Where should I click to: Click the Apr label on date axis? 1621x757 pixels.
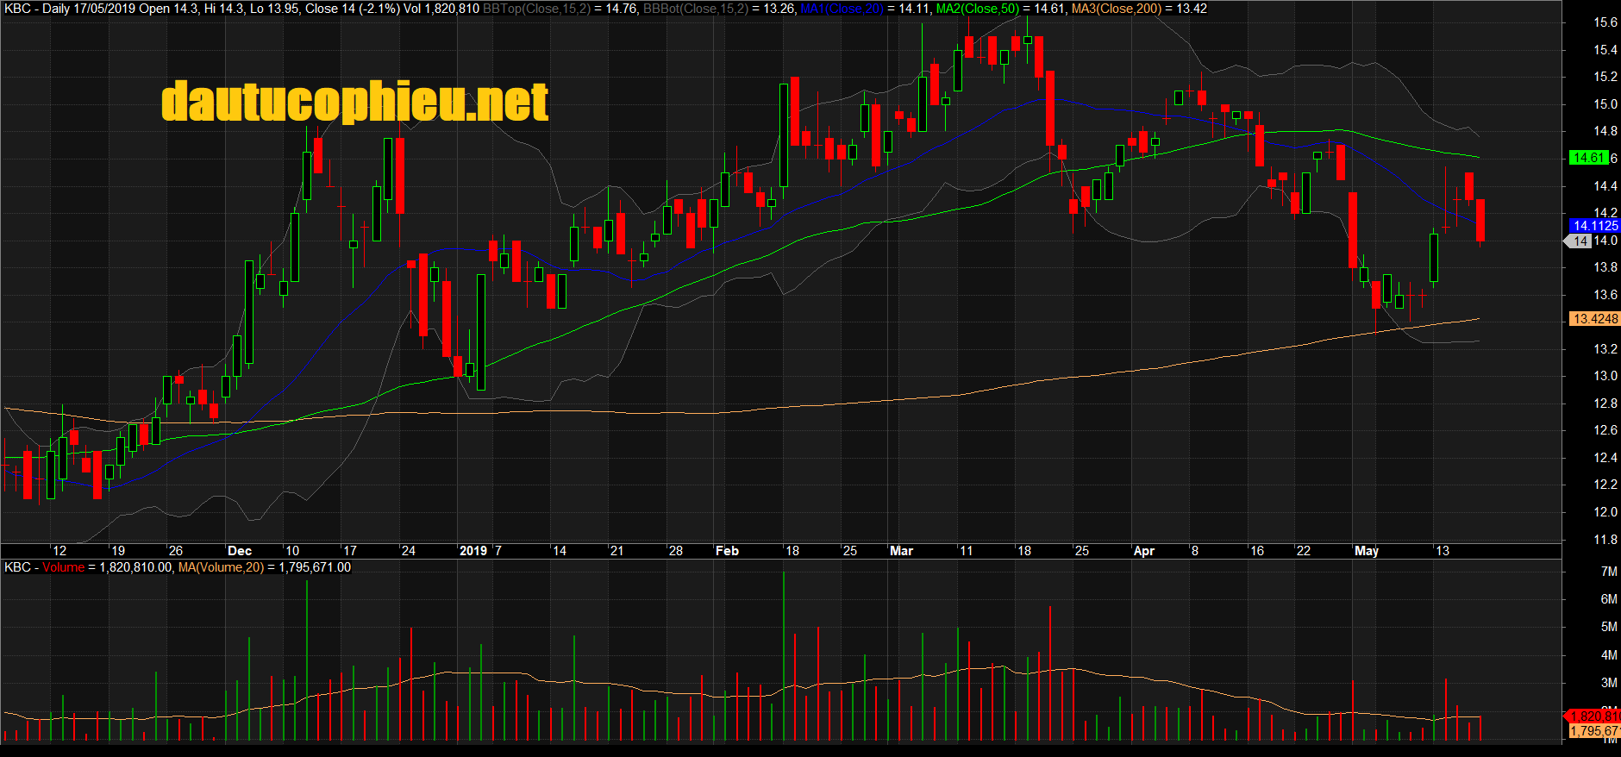click(1143, 551)
